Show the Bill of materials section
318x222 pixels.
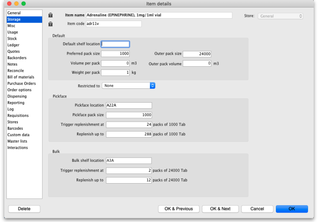point(21,77)
